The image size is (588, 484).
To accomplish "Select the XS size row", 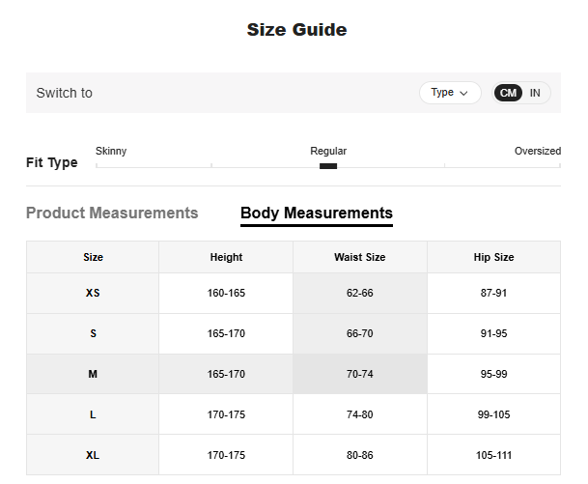I will (93, 293).
